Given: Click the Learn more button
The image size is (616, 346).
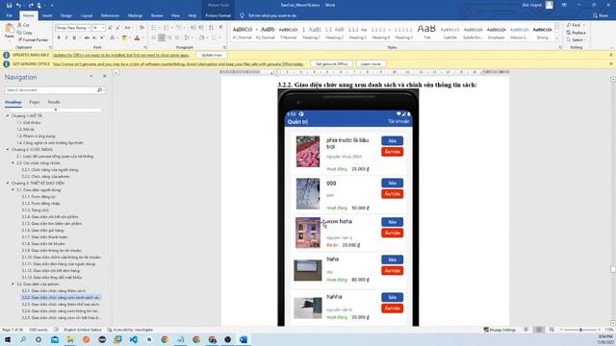Looking at the screenshot, I should pyautogui.click(x=371, y=63).
